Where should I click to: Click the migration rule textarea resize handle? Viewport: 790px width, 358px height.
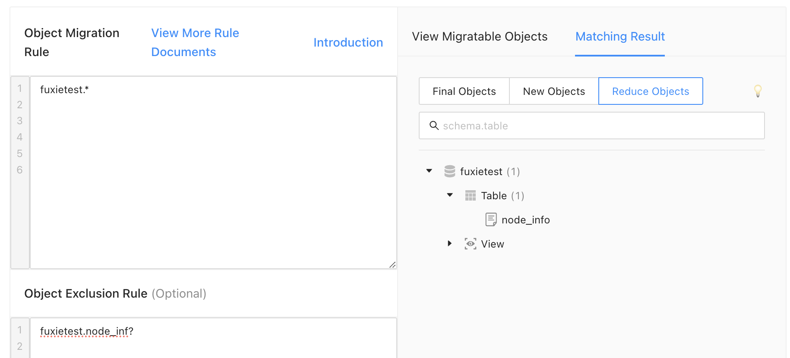(x=392, y=264)
